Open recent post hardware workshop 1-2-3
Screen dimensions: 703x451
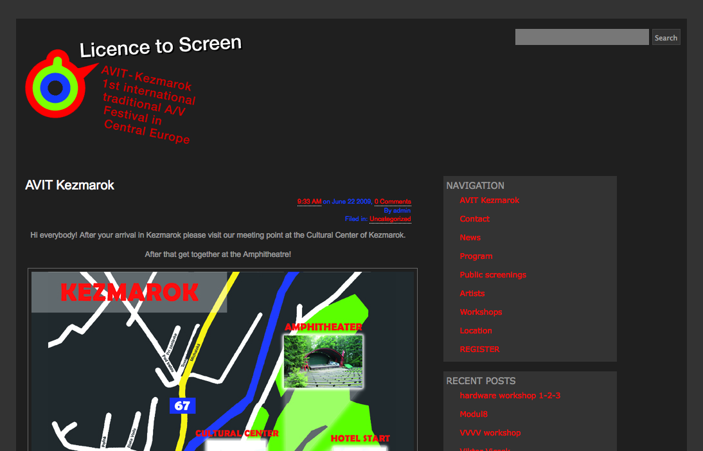(x=510, y=395)
